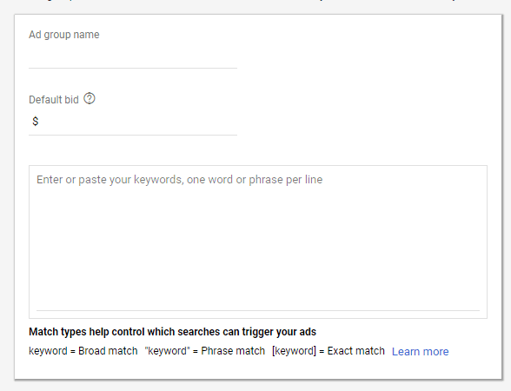The width and height of the screenshot is (511, 391).
Task: Click the "Enter or paste your keywords" placeholder
Action: (179, 180)
